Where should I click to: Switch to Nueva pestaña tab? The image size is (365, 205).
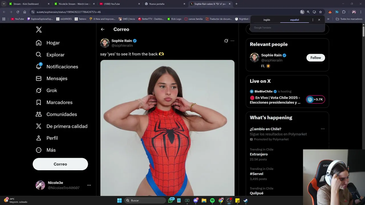(x=165, y=4)
